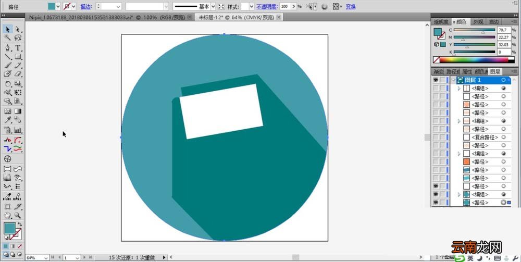This screenshot has width=521, height=262.
Task: Set fill mode to Color button
Action: click(x=6, y=246)
